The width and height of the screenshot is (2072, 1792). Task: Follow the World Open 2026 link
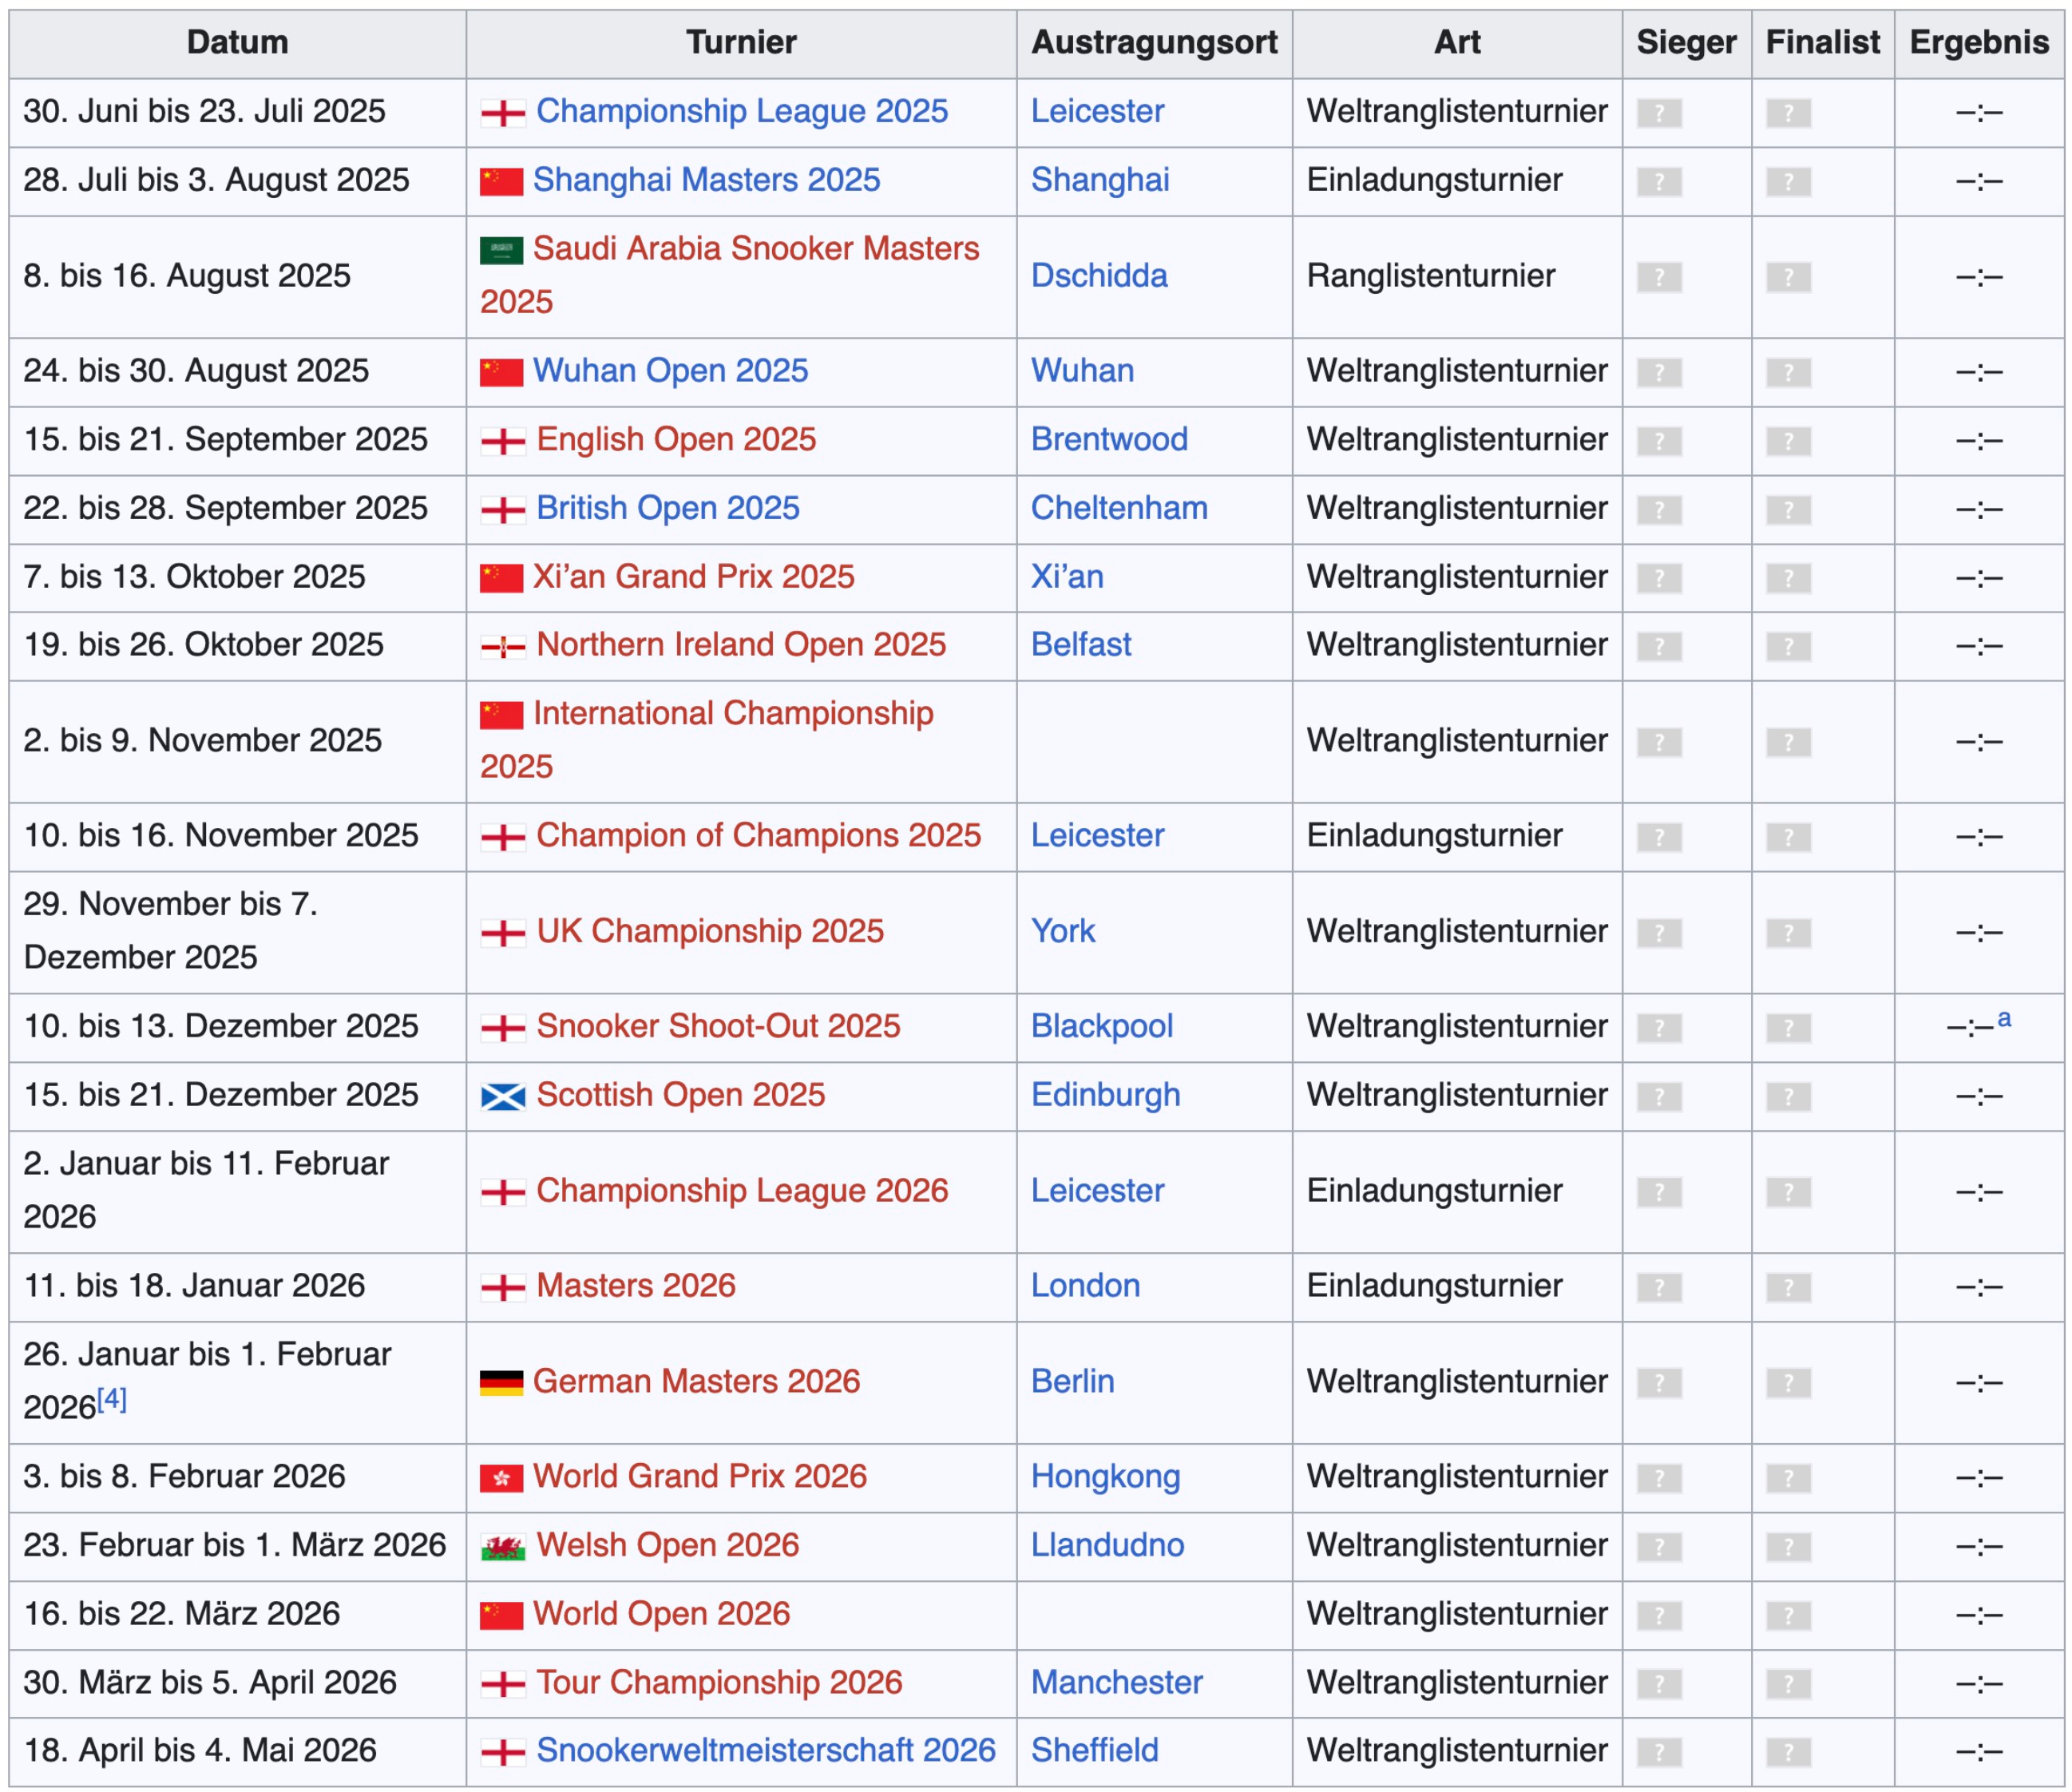661,1614
